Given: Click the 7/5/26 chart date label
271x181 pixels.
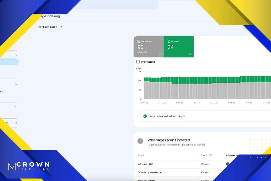Looking at the screenshot, I should [249, 103].
